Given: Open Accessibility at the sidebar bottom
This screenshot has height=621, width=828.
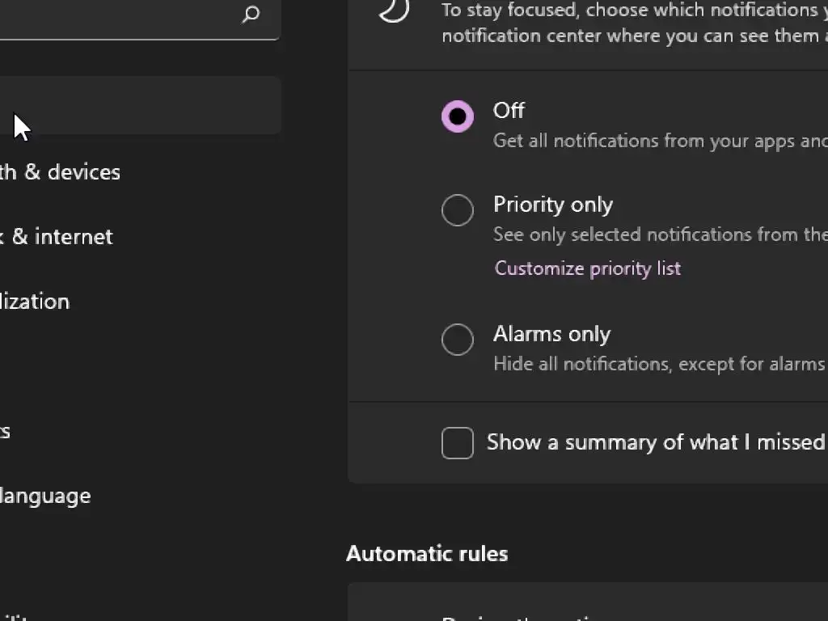Looking at the screenshot, I should click(16, 616).
